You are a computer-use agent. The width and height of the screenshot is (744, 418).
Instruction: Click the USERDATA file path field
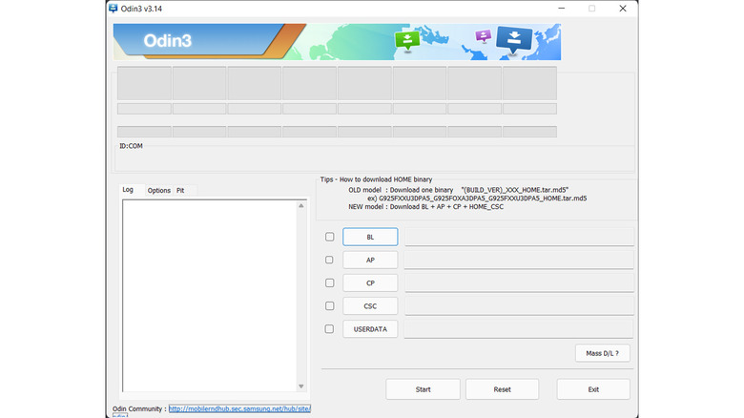pyautogui.click(x=519, y=328)
